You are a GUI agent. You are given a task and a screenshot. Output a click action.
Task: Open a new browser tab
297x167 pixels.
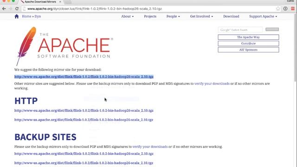(68, 2)
